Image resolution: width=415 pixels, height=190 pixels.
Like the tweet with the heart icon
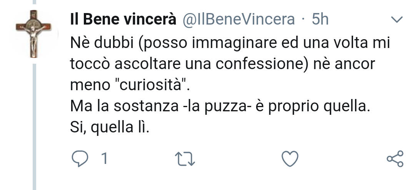[x=290, y=159]
